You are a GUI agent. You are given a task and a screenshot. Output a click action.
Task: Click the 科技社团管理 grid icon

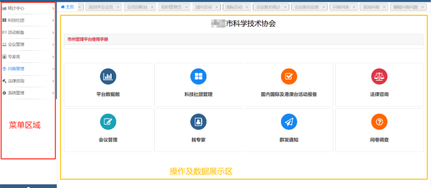click(x=198, y=76)
